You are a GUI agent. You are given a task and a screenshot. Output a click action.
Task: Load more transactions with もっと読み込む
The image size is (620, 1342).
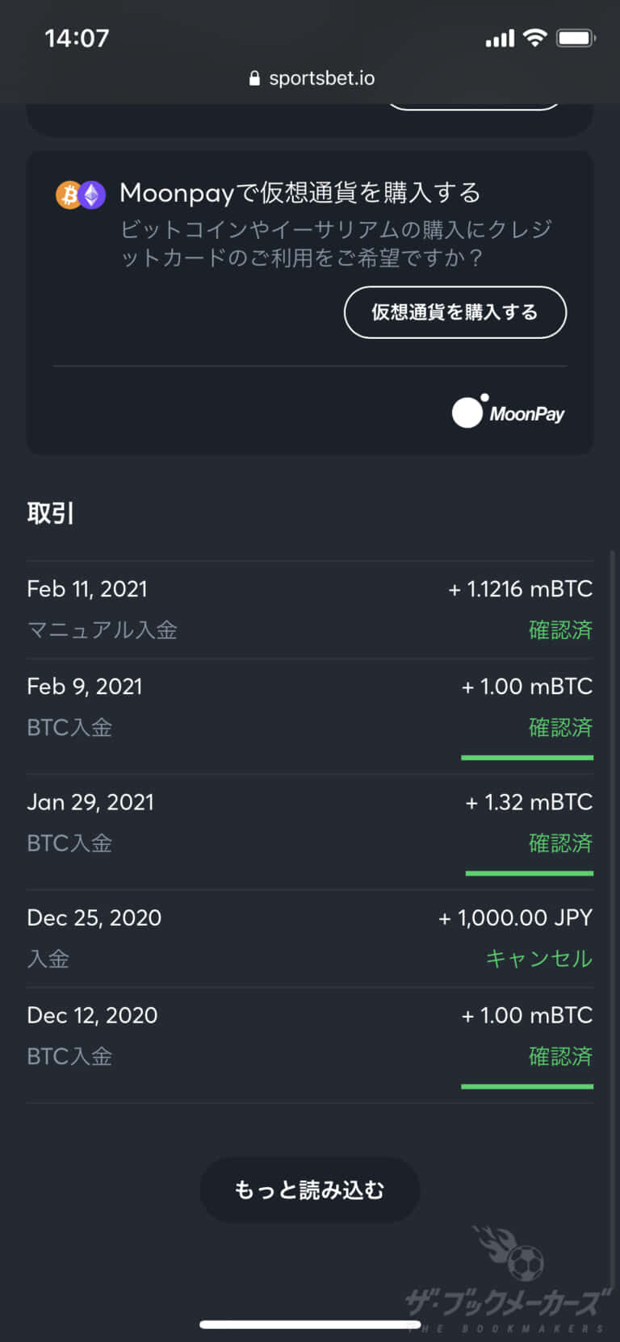[x=310, y=1189]
